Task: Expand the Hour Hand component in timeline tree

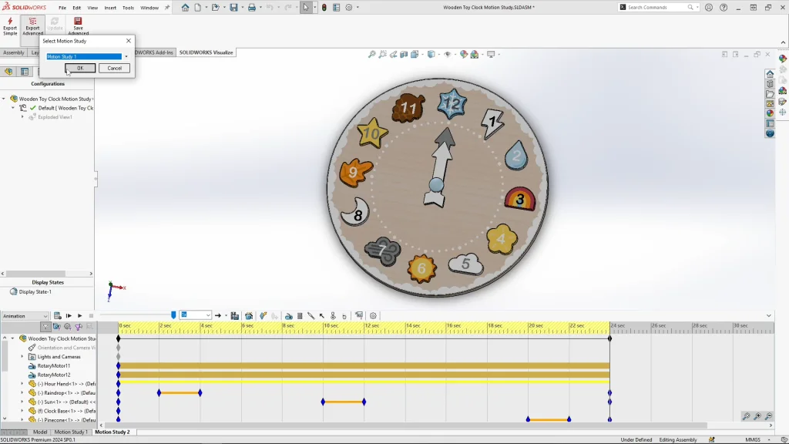Action: [22, 384]
